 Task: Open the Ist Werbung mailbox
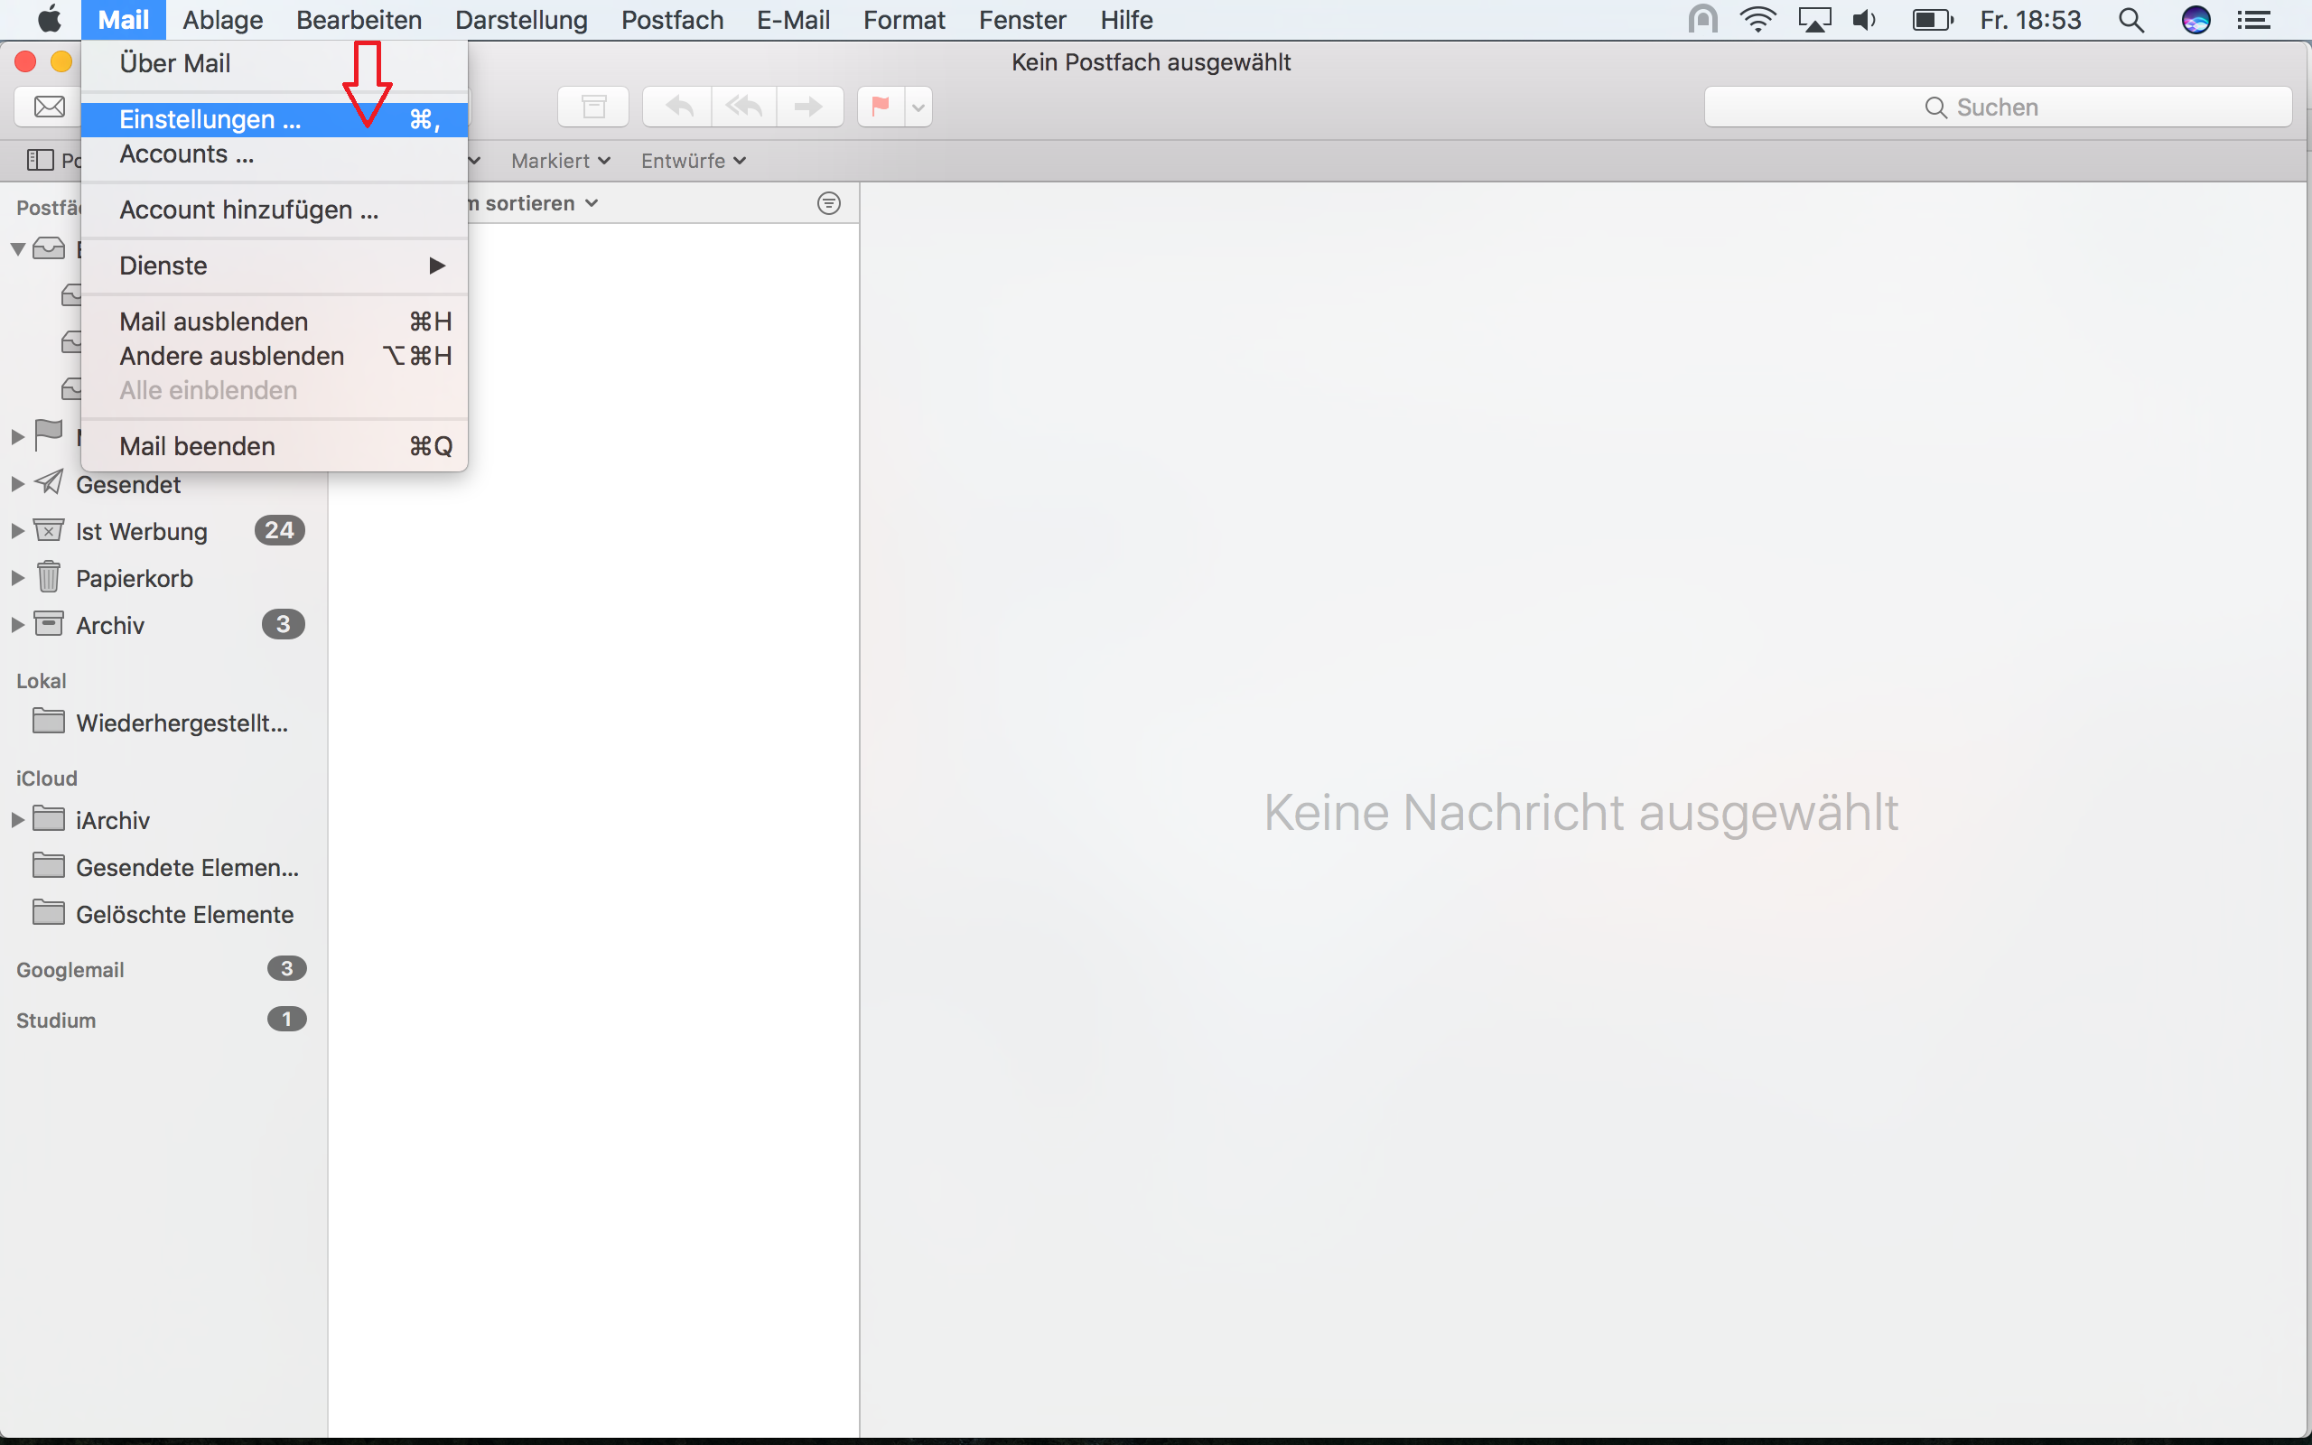[141, 531]
